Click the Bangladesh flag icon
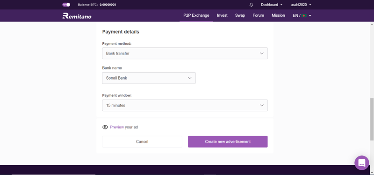 pyautogui.click(x=304, y=16)
